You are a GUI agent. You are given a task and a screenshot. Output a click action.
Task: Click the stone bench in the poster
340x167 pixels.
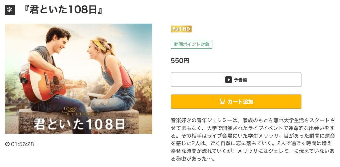pyautogui.click(x=78, y=121)
